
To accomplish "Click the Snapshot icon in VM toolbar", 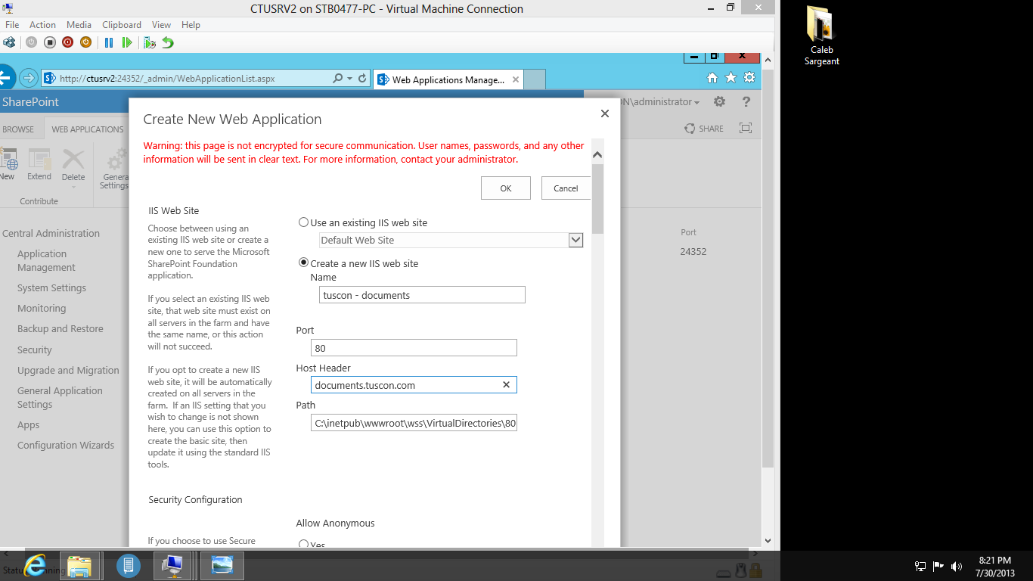I will tap(150, 42).
